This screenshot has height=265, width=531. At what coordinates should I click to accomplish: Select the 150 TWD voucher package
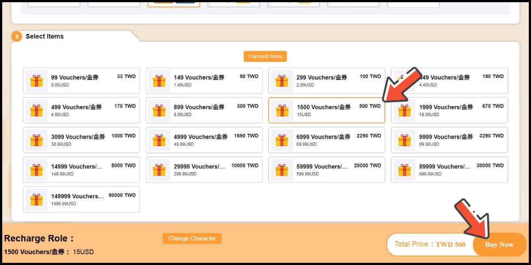460,81
